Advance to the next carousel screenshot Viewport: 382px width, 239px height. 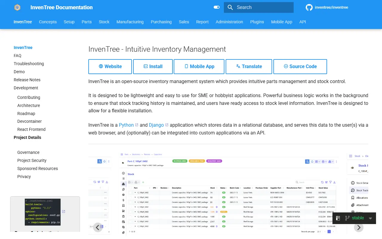point(359,227)
